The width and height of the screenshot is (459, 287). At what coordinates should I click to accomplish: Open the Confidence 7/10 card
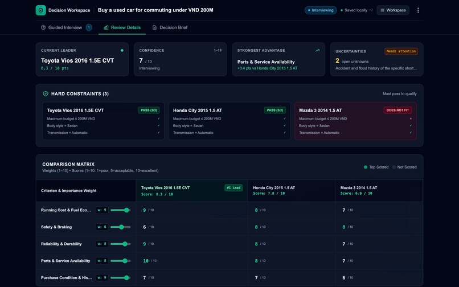pyautogui.click(x=181, y=59)
